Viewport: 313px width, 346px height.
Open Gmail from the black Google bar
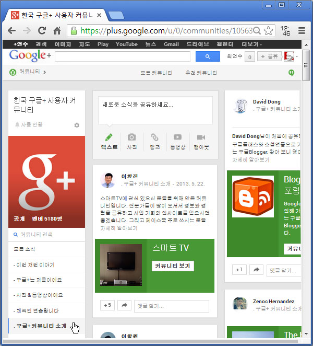coord(171,44)
